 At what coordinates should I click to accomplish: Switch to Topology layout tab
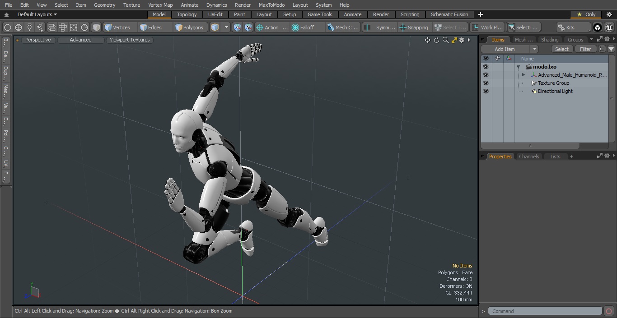[187, 14]
